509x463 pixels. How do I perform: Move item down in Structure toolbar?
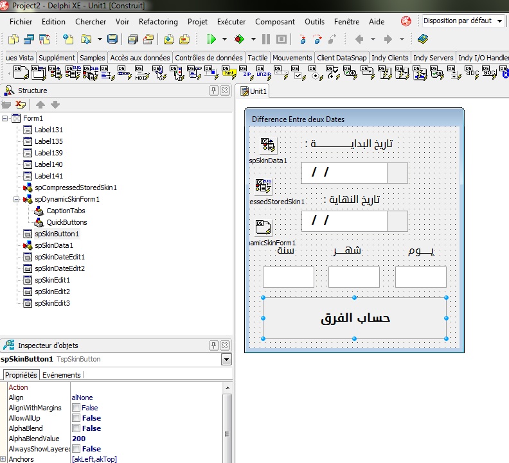55,105
